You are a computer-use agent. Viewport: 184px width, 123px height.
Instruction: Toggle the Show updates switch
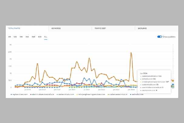pos(159,37)
